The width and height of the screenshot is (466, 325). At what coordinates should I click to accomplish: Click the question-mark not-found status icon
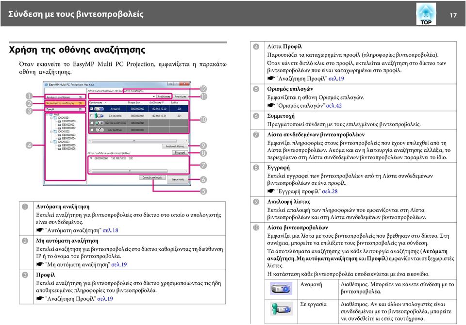point(100,130)
